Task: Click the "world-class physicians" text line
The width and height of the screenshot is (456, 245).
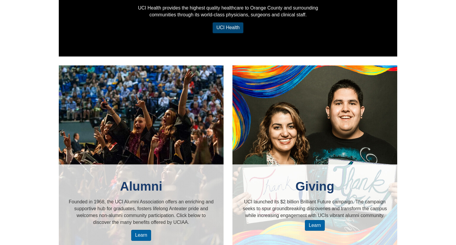Action: (228, 15)
